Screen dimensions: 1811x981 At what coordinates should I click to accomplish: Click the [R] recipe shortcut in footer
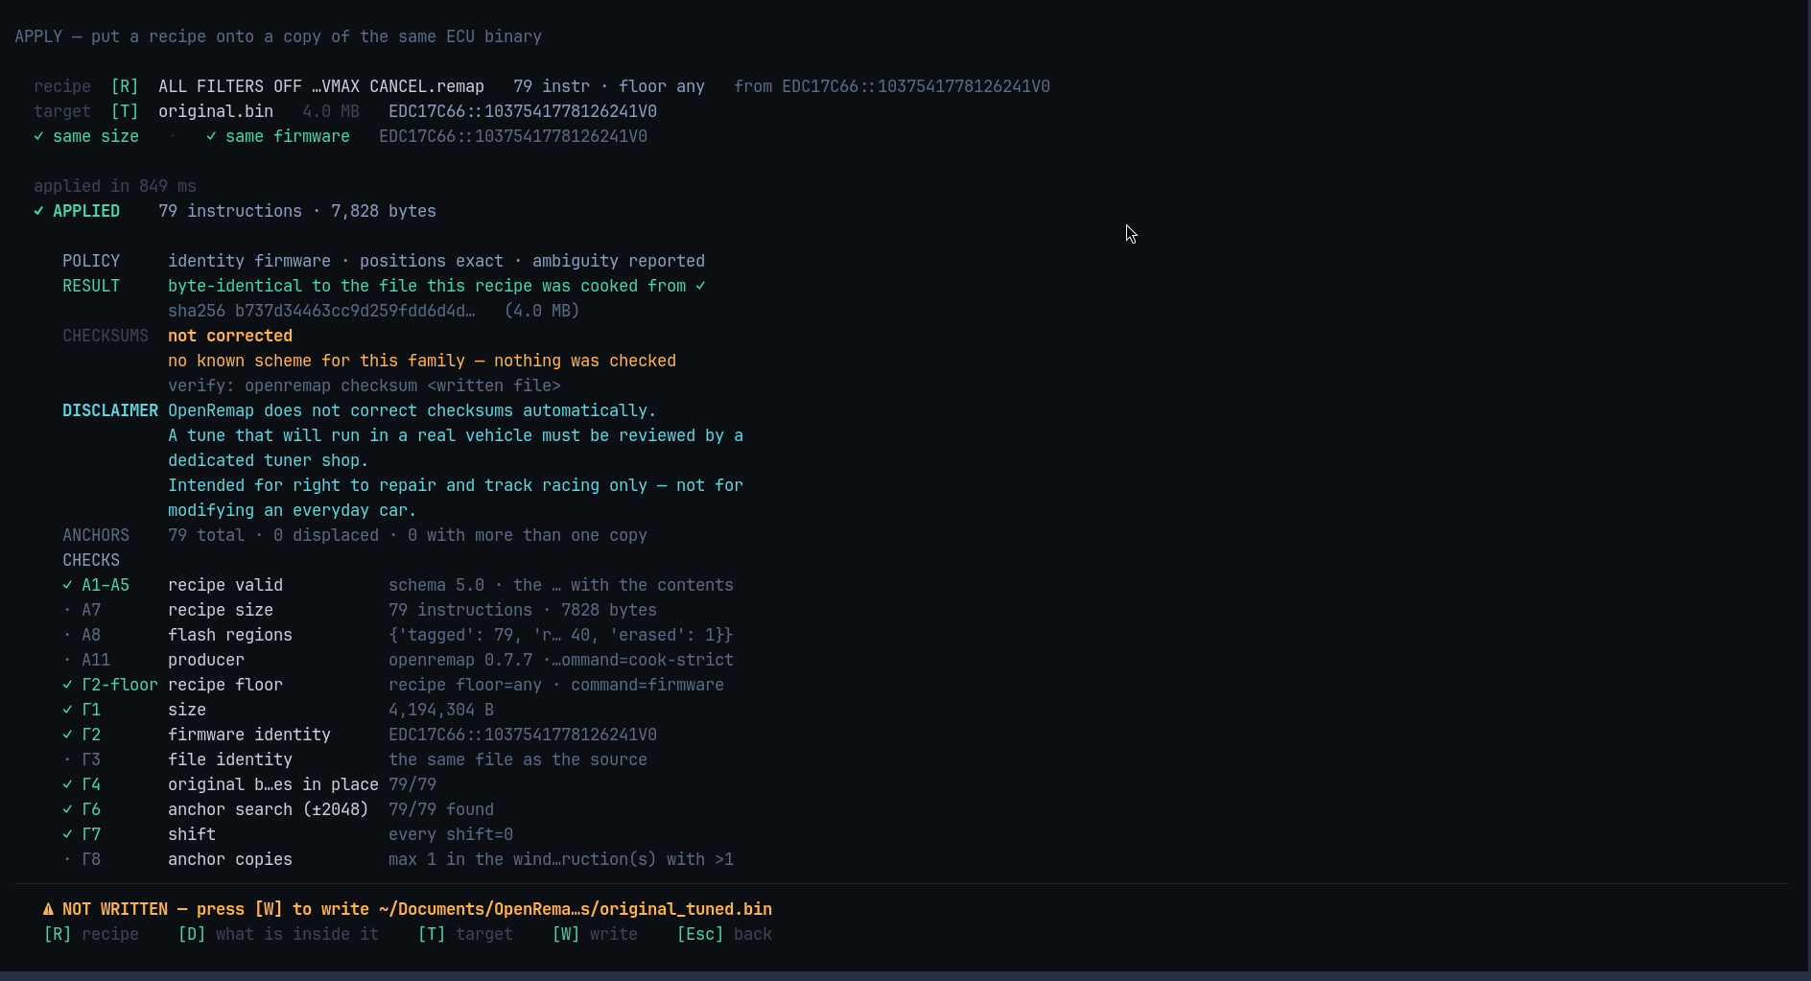(91, 934)
